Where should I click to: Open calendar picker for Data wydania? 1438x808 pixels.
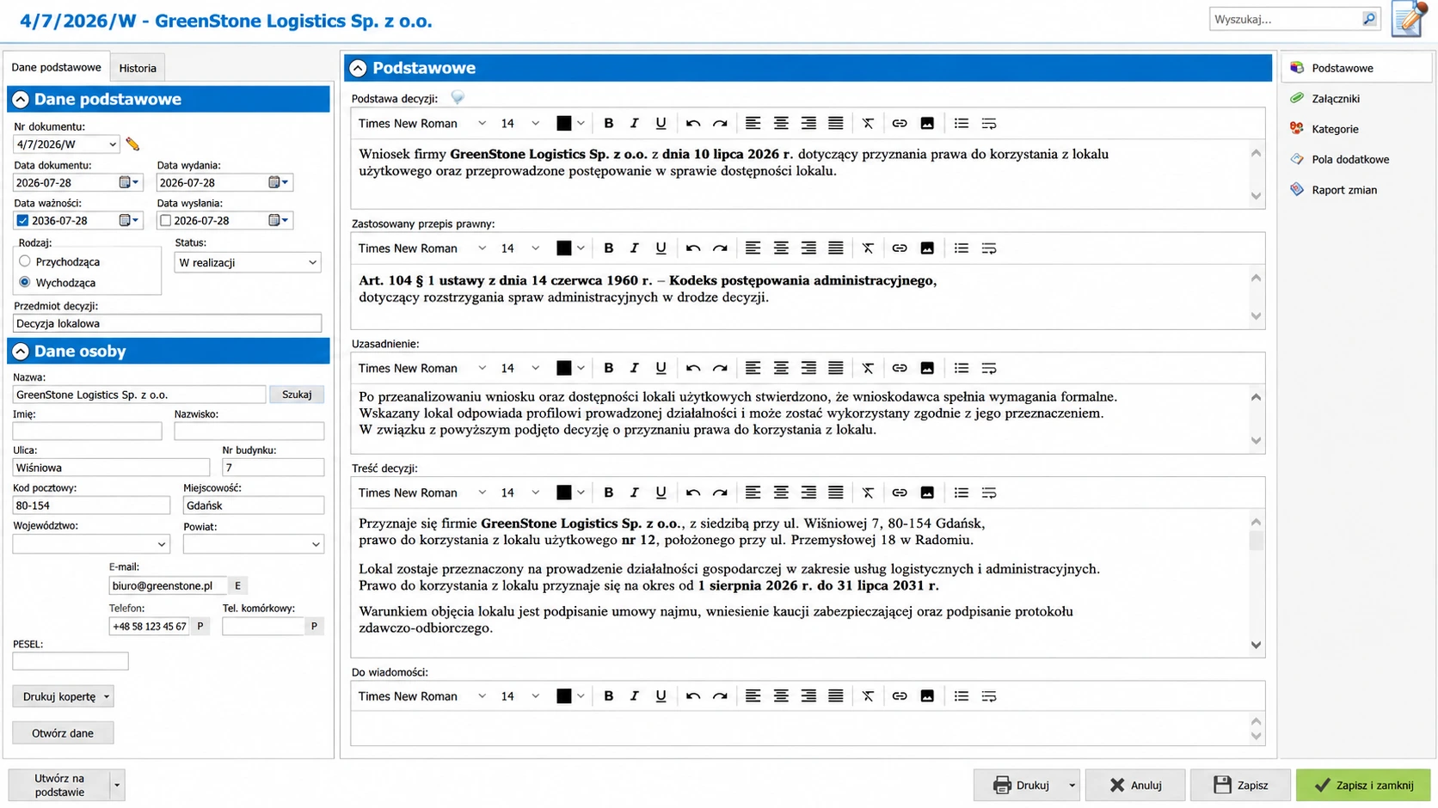(279, 182)
